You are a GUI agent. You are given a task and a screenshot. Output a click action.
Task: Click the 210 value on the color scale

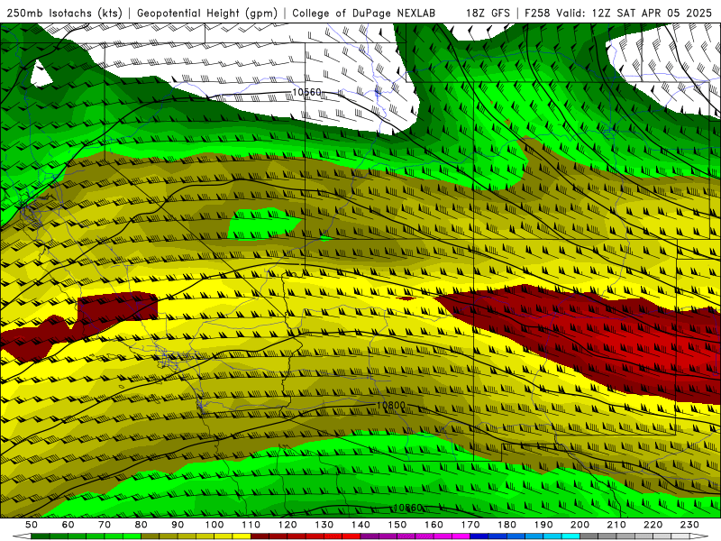tap(616, 525)
